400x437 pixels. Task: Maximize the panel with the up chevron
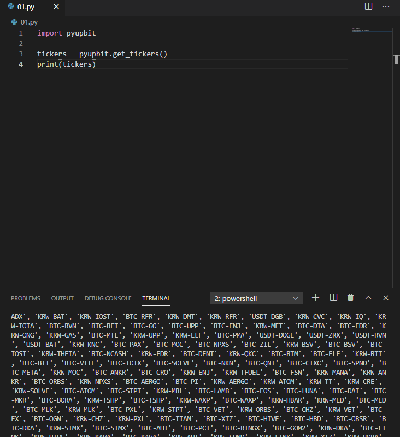tap(368, 298)
